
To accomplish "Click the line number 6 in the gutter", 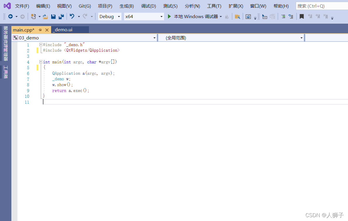I will click(28, 74).
